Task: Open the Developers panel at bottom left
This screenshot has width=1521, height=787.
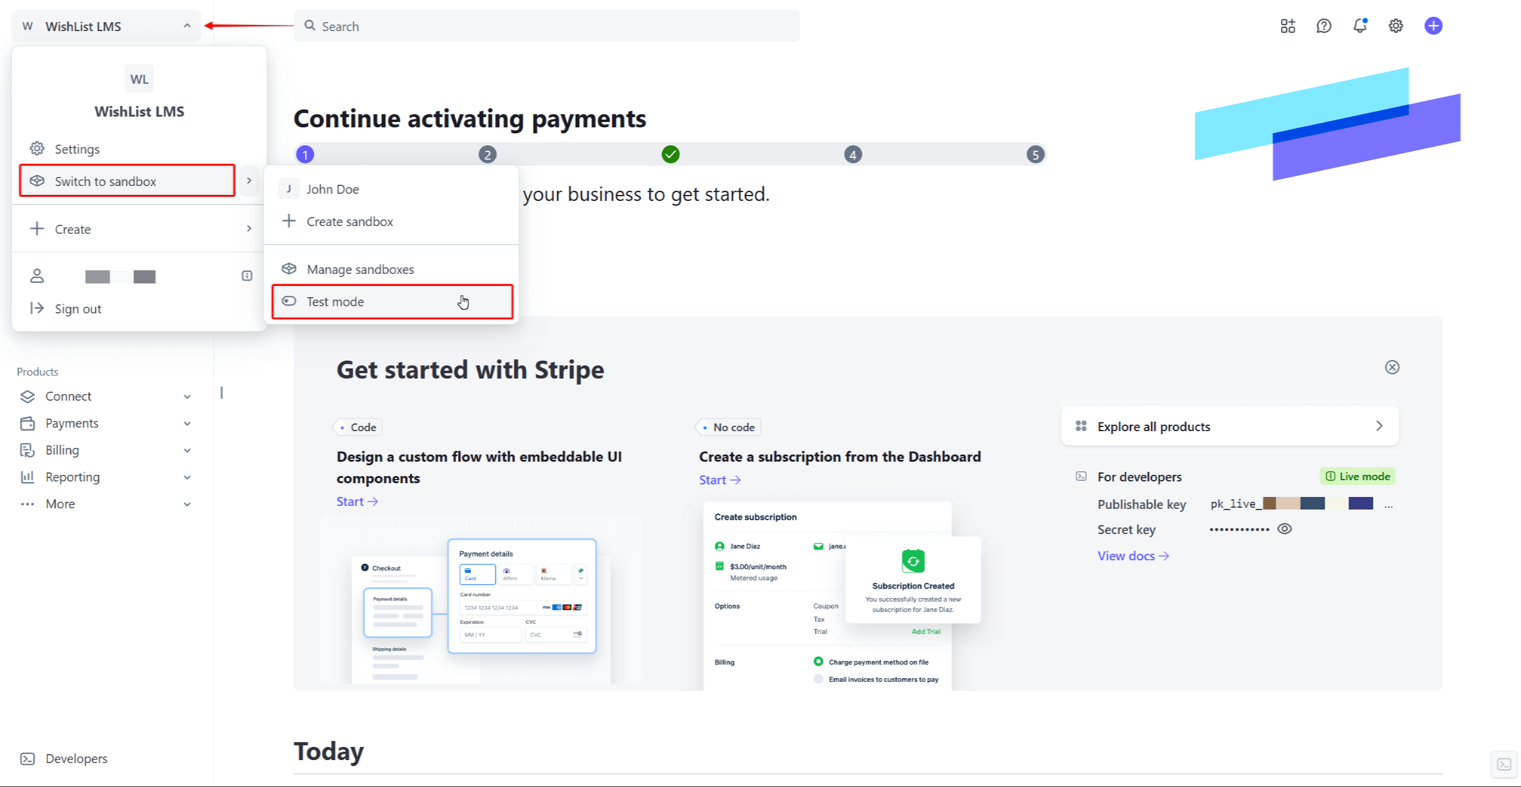Action: click(76, 758)
